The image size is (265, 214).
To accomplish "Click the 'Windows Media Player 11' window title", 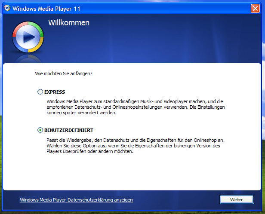I will click(x=46, y=9).
